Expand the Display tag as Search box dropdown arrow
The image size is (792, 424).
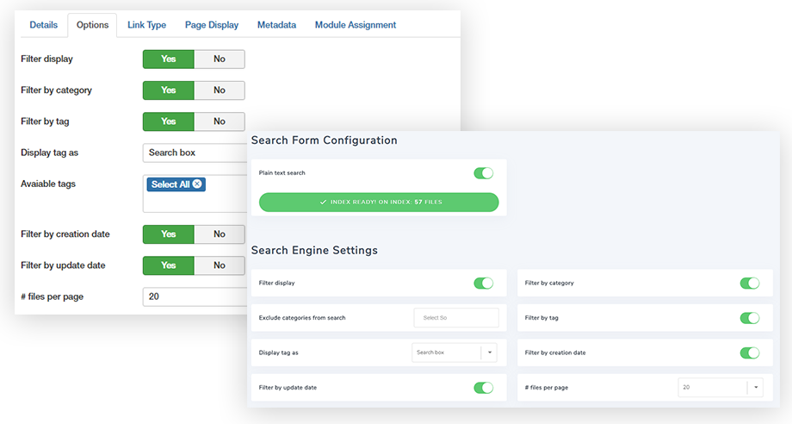pyautogui.click(x=490, y=352)
